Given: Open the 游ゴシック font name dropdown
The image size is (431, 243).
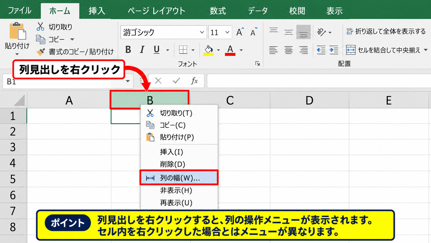Looking at the screenshot, I should pos(202,32).
